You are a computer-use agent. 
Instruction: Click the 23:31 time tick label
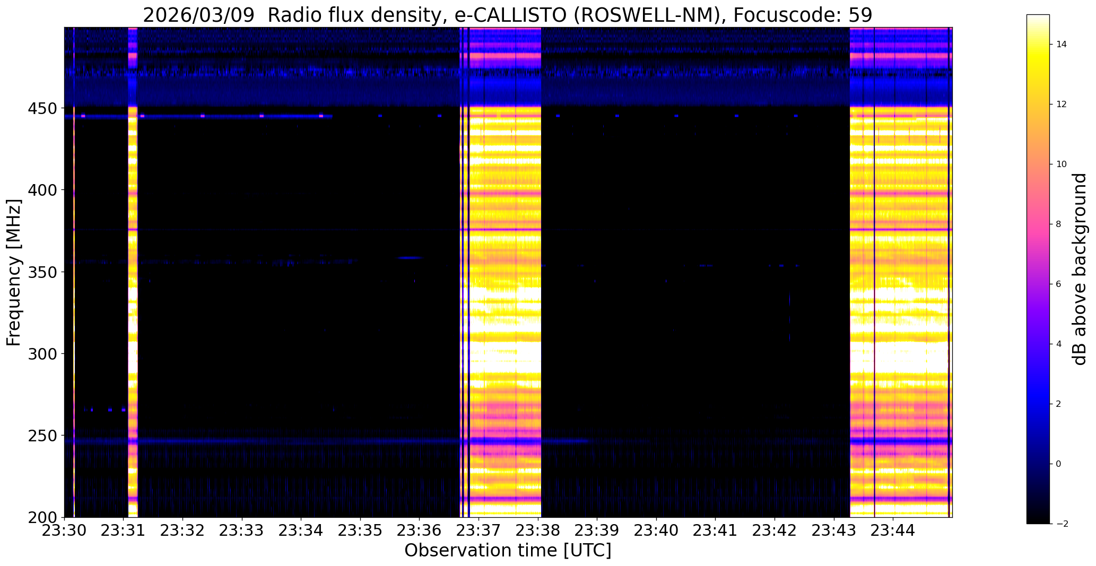point(124,530)
